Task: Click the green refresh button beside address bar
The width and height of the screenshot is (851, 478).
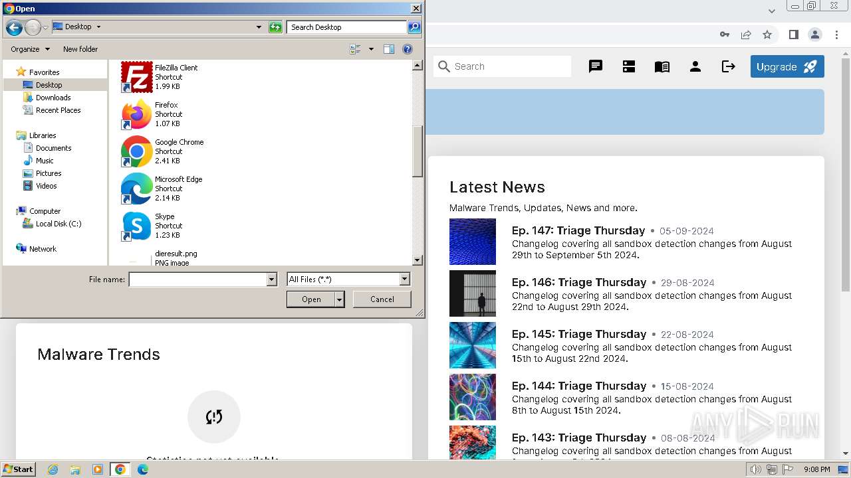Action: point(275,27)
